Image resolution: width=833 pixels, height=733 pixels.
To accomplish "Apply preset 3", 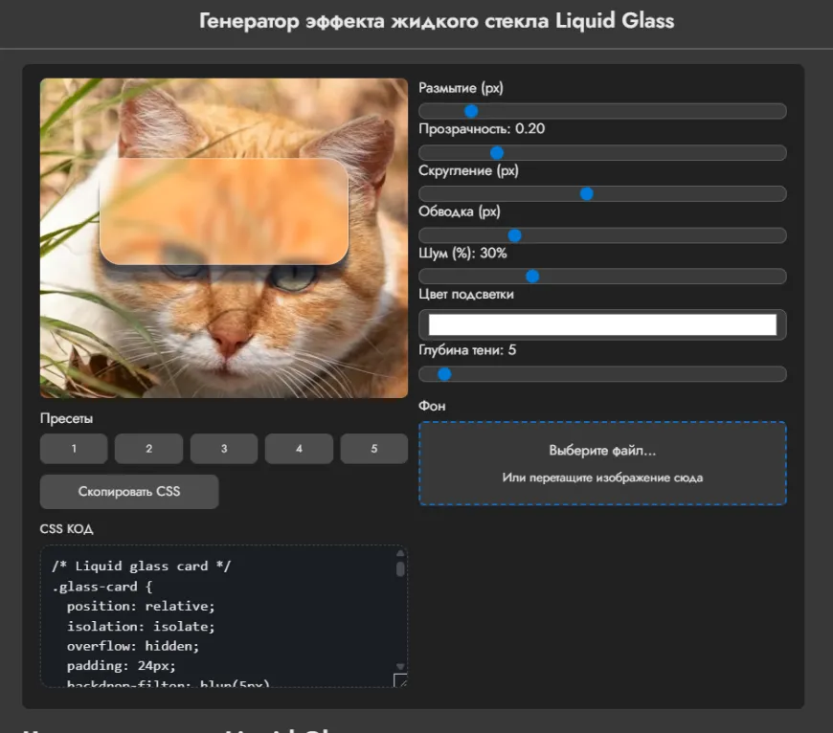I will [224, 449].
